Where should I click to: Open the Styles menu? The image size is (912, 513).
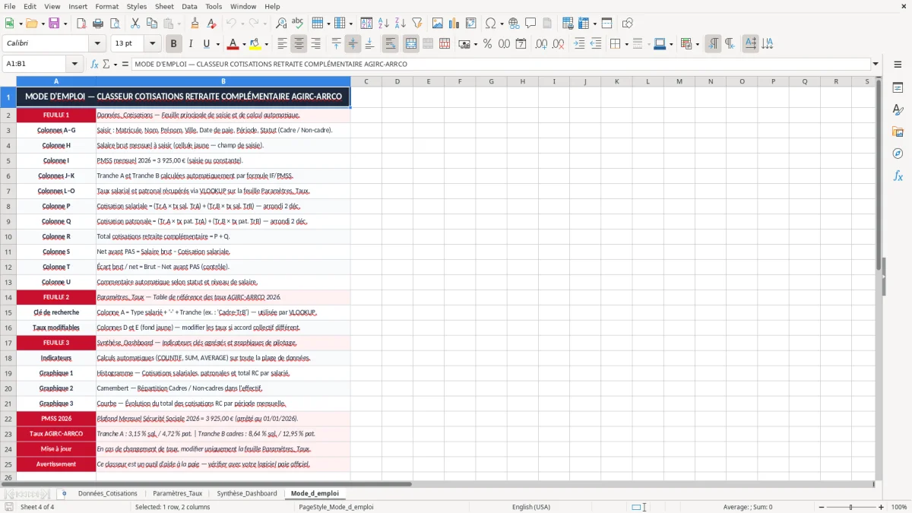coord(137,6)
